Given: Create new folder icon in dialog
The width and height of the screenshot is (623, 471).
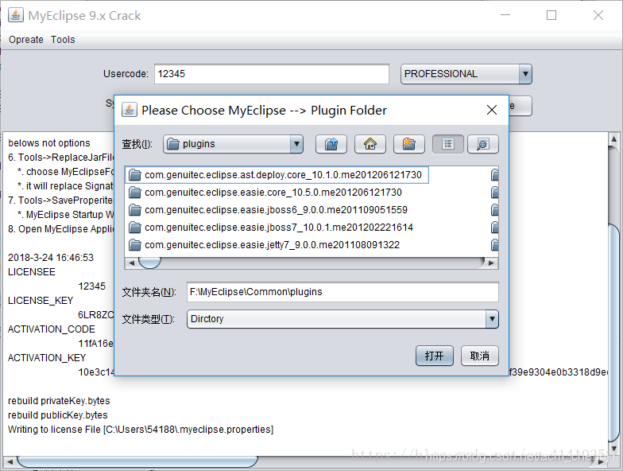Looking at the screenshot, I should [x=408, y=144].
